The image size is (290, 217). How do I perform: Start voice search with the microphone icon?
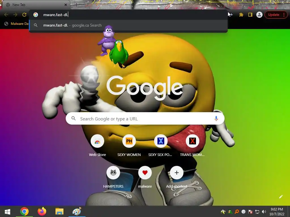pyautogui.click(x=216, y=119)
